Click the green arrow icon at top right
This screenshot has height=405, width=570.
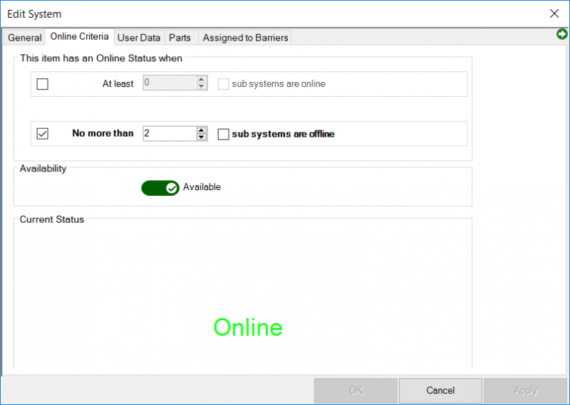pyautogui.click(x=562, y=34)
